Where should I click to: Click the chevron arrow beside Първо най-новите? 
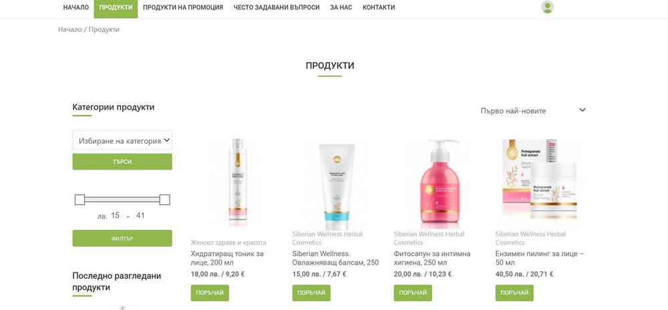click(582, 110)
